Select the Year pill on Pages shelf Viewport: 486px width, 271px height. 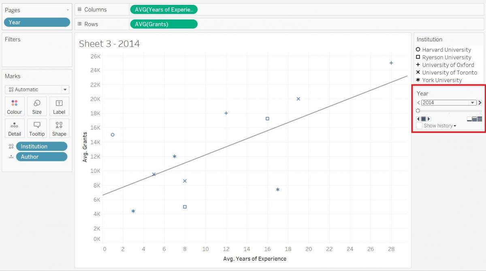[37, 22]
